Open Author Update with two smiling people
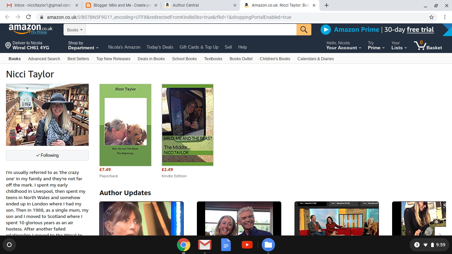 click(239, 218)
